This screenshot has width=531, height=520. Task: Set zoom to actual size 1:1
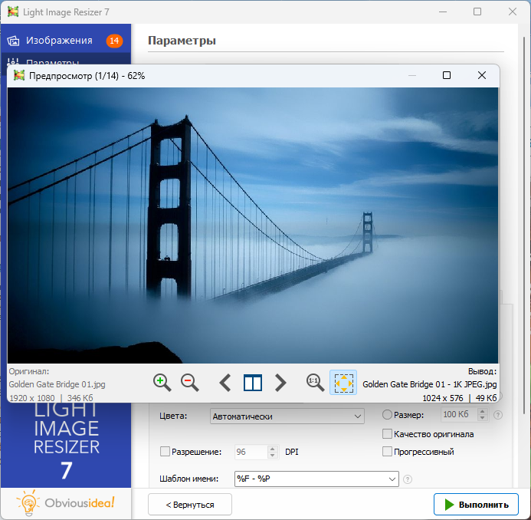pos(314,382)
